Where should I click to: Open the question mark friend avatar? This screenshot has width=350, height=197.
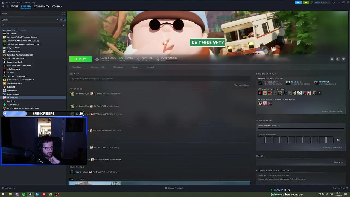[x=319, y=93]
